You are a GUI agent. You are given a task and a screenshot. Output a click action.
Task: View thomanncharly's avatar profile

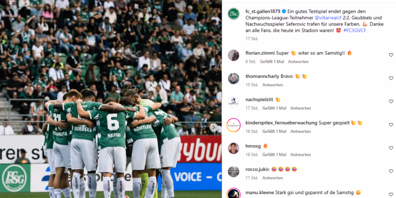click(233, 79)
